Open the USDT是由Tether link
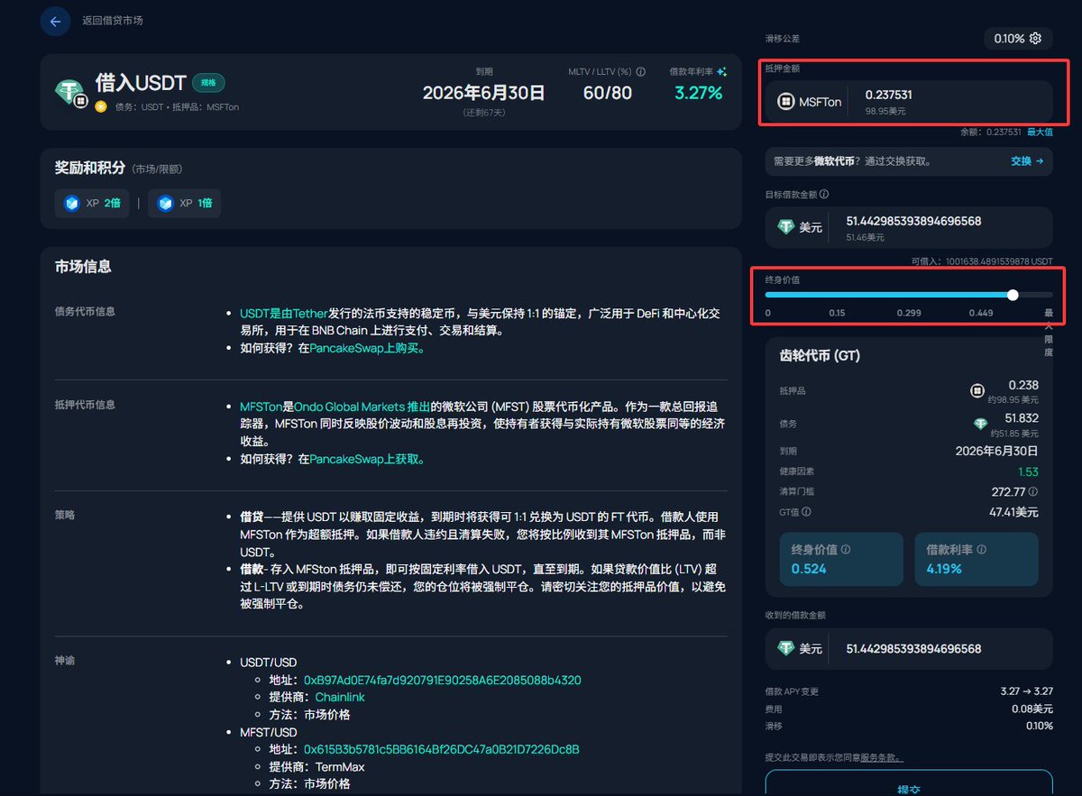This screenshot has width=1082, height=796. coord(284,313)
